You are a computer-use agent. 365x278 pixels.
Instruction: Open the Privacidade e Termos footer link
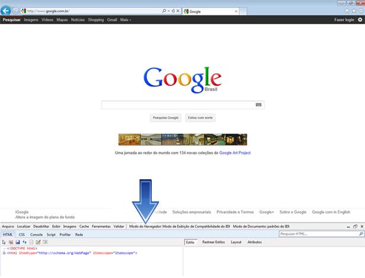click(235, 212)
